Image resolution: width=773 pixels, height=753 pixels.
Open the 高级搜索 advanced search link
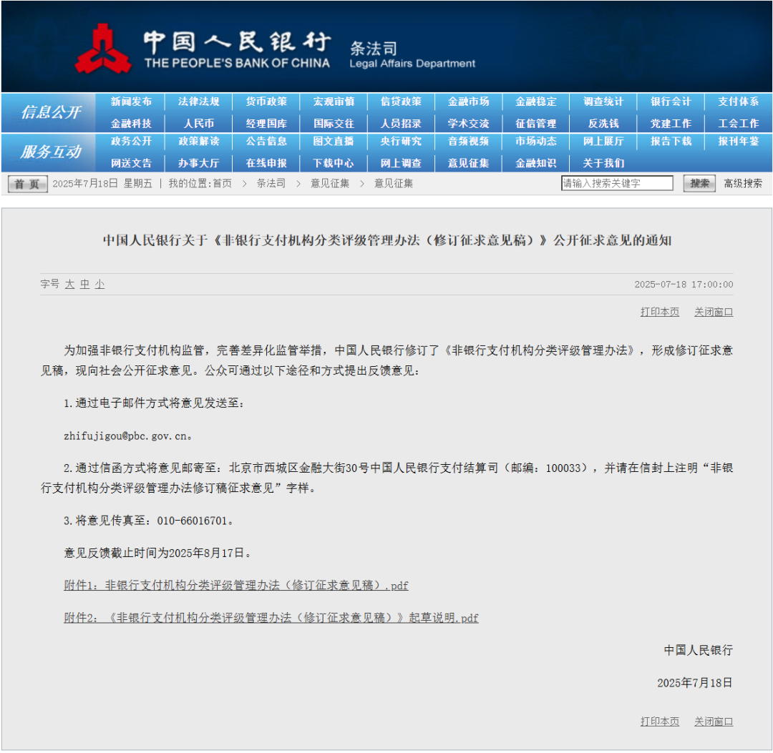coord(743,184)
